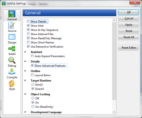The image size is (142, 118).
Task: Select the Debug magnifier icon
Action: (12, 60)
